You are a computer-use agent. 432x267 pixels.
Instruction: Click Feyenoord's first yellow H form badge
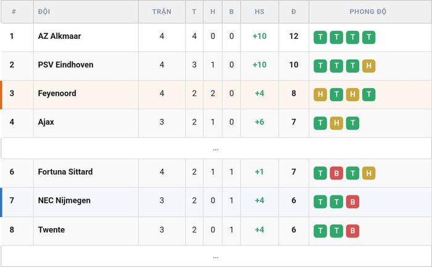(x=320, y=94)
